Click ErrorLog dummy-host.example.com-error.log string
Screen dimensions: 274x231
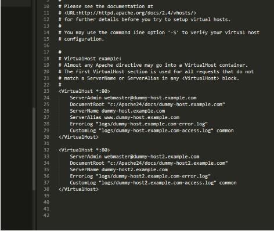[152, 124]
